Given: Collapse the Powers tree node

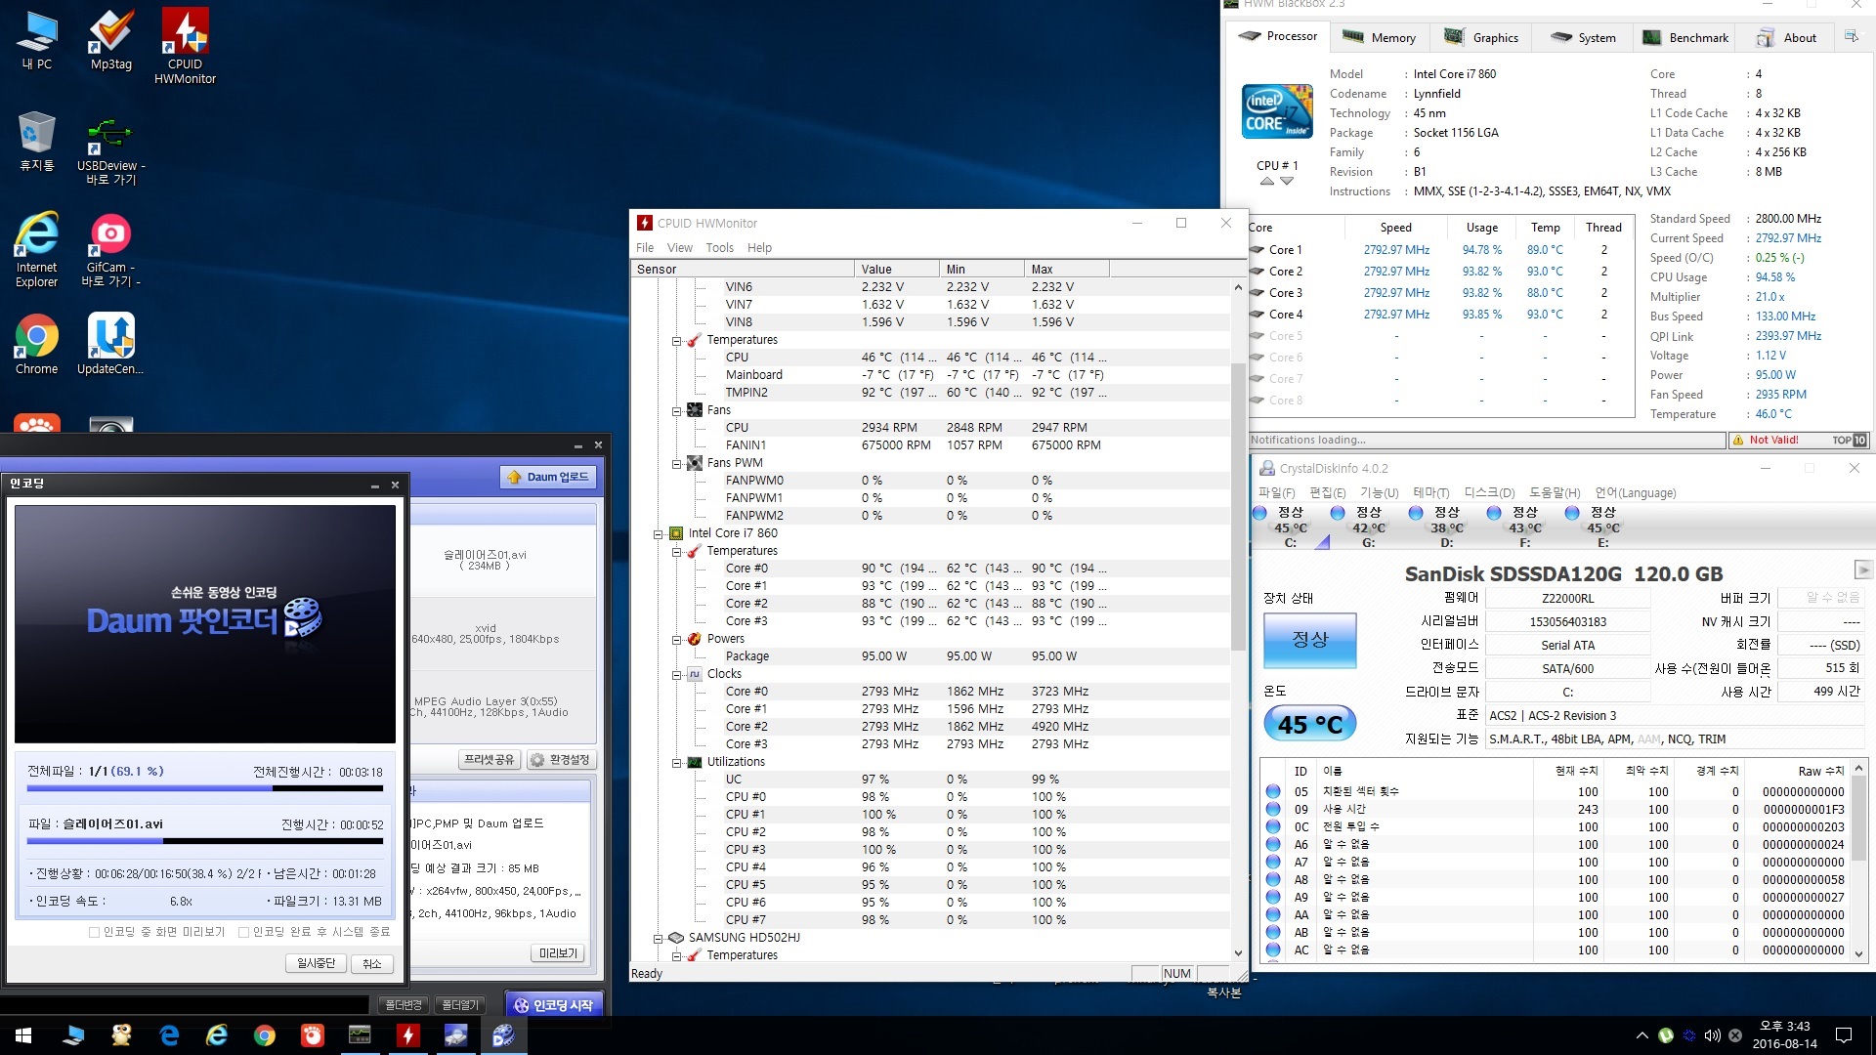Looking at the screenshot, I should point(676,640).
